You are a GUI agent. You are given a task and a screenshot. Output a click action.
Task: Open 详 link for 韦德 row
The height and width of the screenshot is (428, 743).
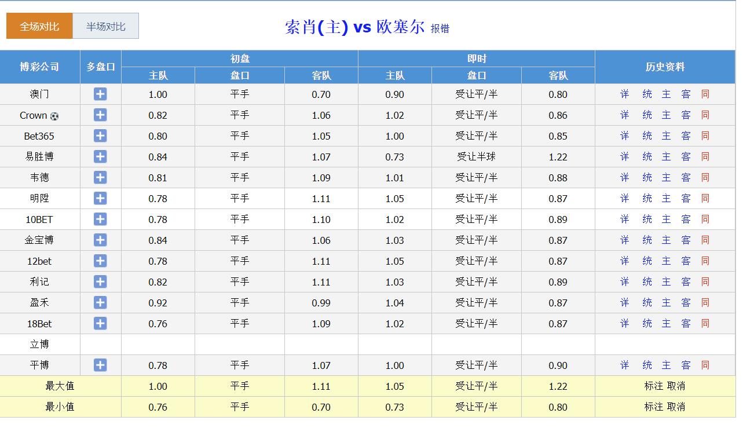pyautogui.click(x=625, y=178)
